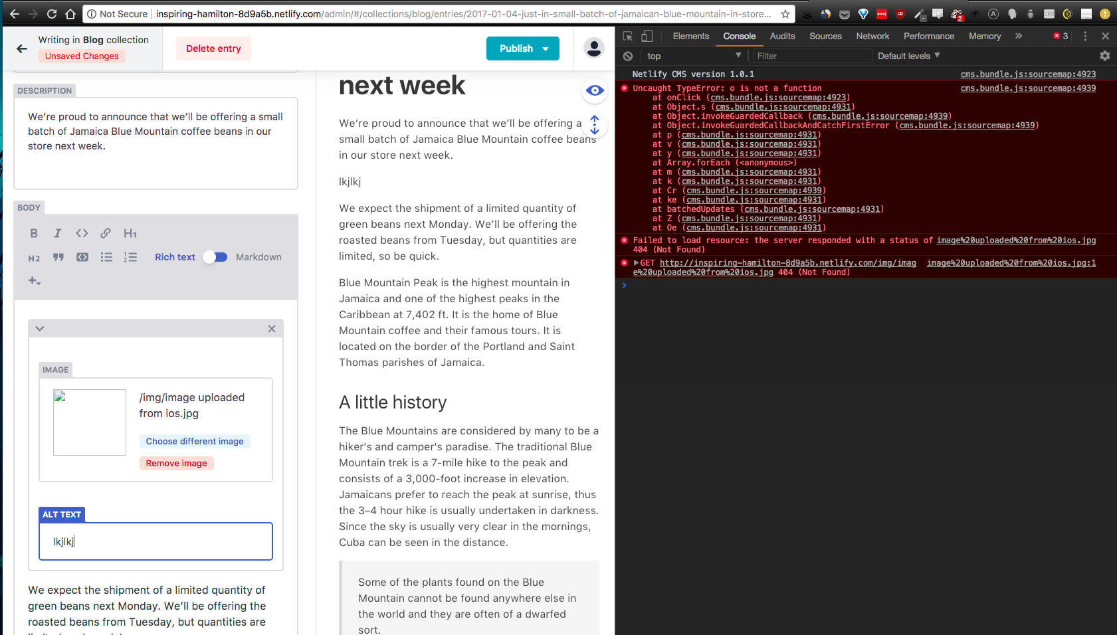1117x635 pixels.
Task: Apply italic formatting to the body text
Action: [58, 233]
